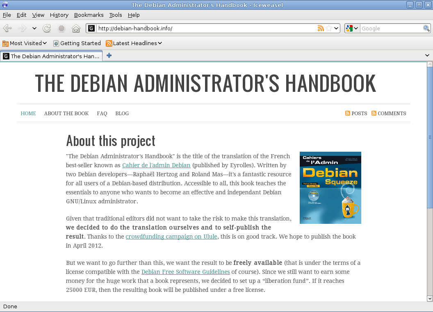Go to the Home page icon
This screenshot has height=312, width=433.
click(76, 28)
